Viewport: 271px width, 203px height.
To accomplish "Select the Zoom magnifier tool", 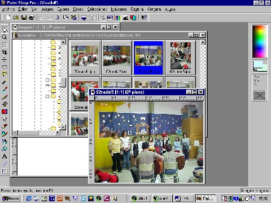I will coord(5,37).
